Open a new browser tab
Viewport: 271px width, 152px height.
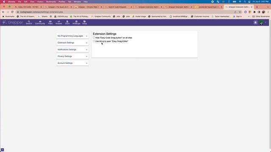pyautogui.click(x=257, y=7)
